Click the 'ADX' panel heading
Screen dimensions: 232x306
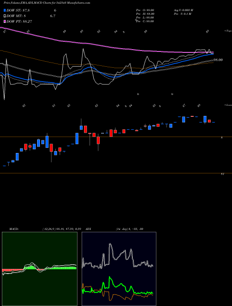pos(88,229)
